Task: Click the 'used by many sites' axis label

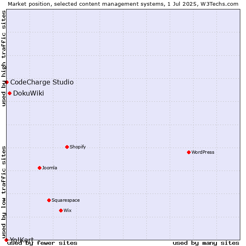Action: [x=206, y=243]
